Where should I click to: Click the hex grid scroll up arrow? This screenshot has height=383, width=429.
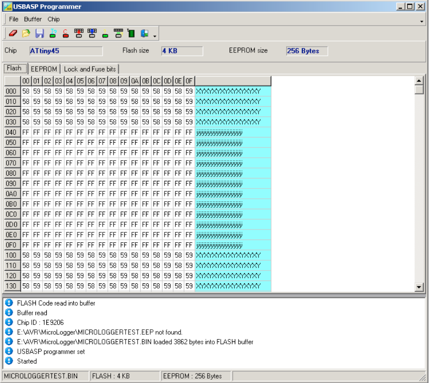pyautogui.click(x=419, y=81)
